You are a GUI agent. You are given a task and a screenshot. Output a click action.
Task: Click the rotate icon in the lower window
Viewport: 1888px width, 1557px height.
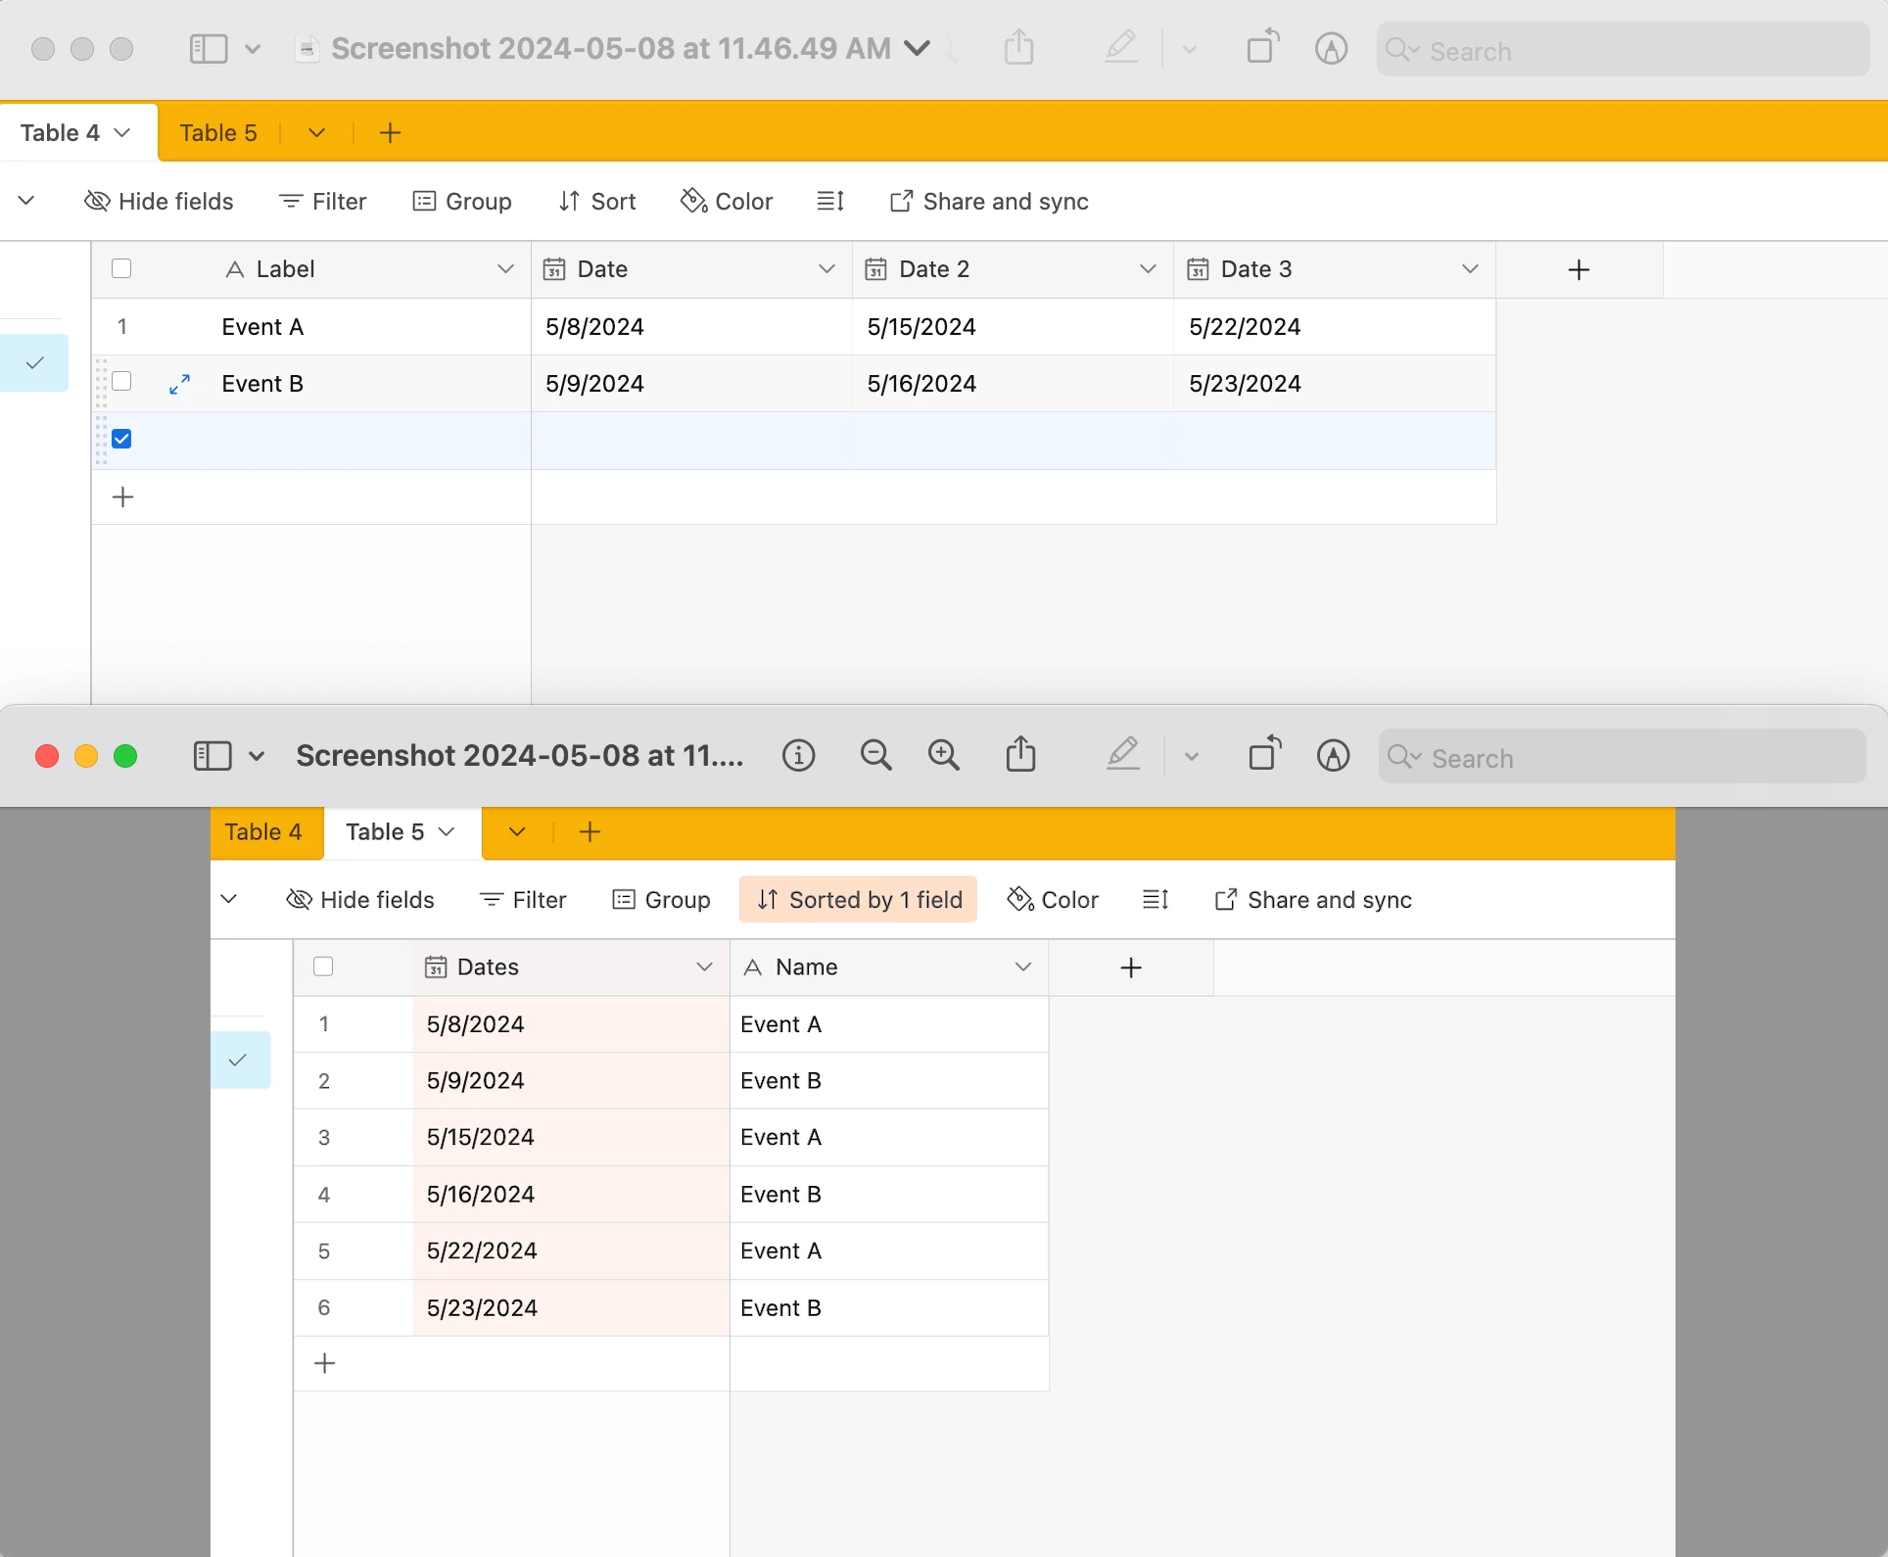click(x=1264, y=755)
